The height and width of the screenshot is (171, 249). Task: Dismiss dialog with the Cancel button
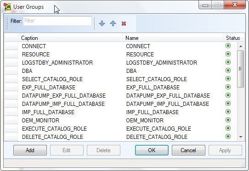point(188,150)
